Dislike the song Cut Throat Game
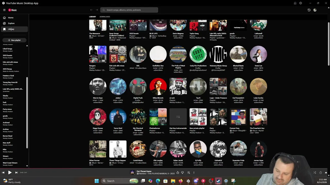The width and height of the screenshot is (330, 185). [x=183, y=173]
